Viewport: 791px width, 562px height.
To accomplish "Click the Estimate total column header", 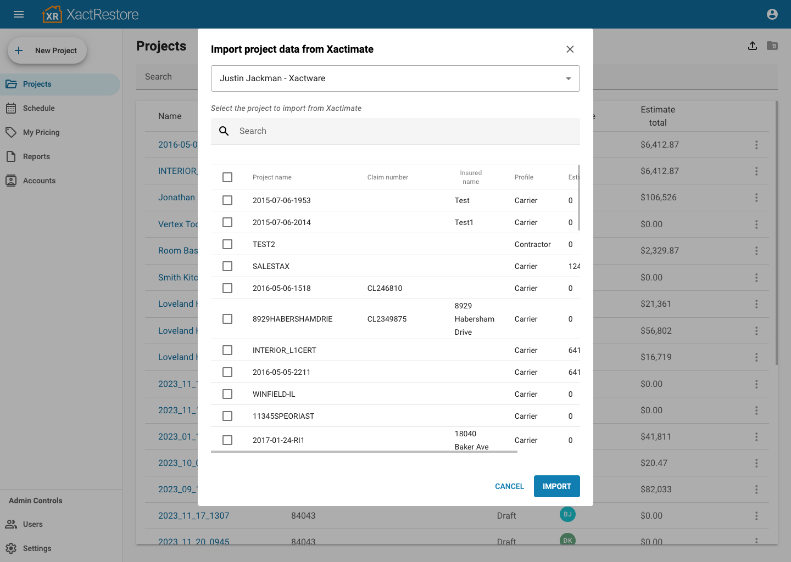I will (x=658, y=116).
